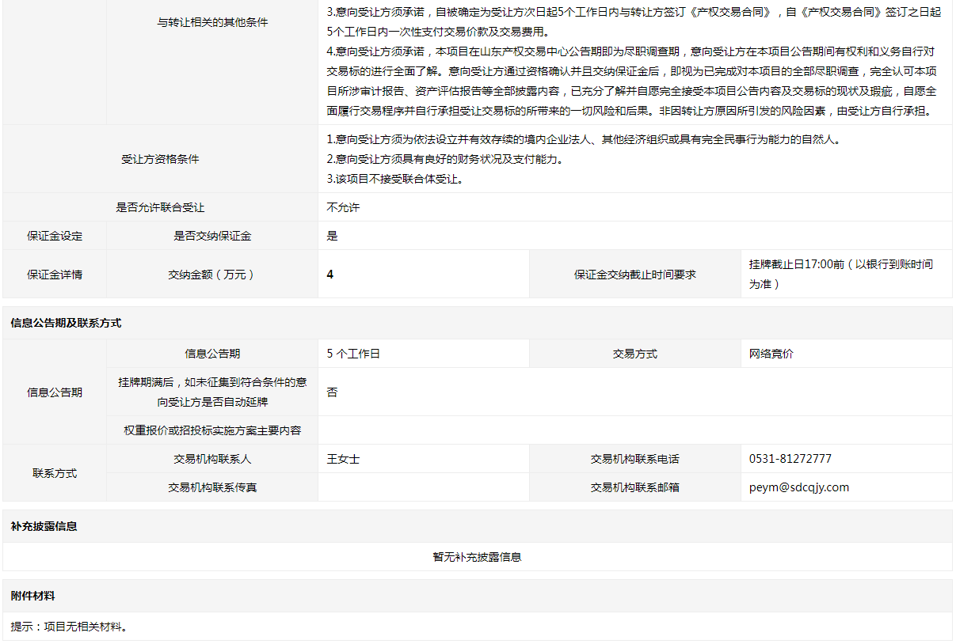
Task: Click the 5 个工作日 announcement period value
Action: coord(353,354)
